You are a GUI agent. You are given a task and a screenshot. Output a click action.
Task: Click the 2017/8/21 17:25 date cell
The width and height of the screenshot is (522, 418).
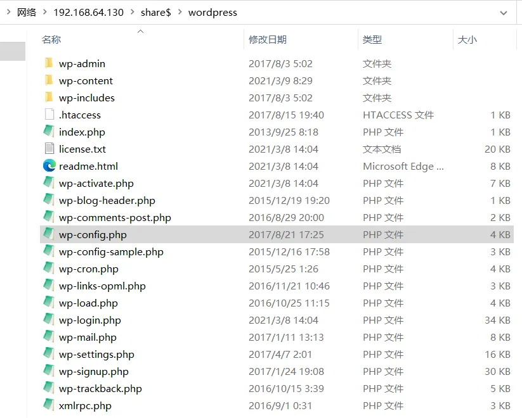pos(286,235)
